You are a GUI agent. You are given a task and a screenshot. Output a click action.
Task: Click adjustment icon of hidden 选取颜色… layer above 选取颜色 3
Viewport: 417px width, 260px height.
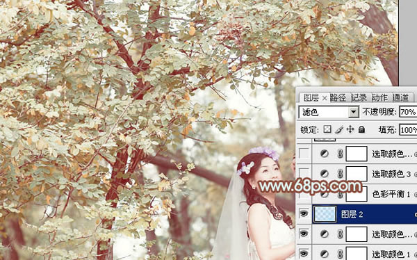[324, 154]
